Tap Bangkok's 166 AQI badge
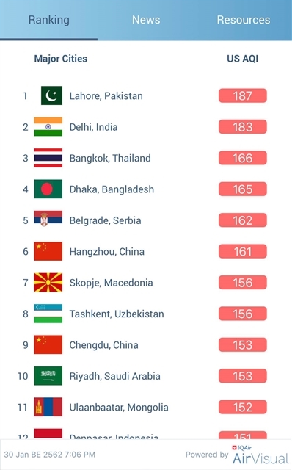 click(x=243, y=158)
